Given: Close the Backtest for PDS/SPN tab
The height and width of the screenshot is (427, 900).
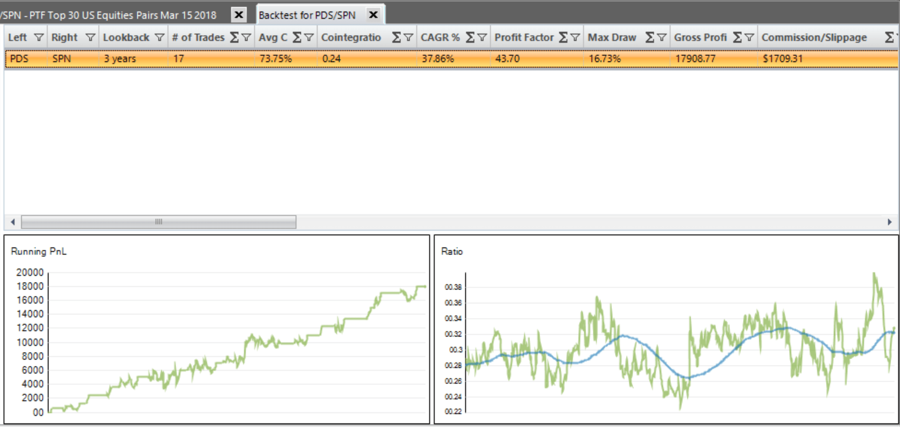Looking at the screenshot, I should 373,15.
